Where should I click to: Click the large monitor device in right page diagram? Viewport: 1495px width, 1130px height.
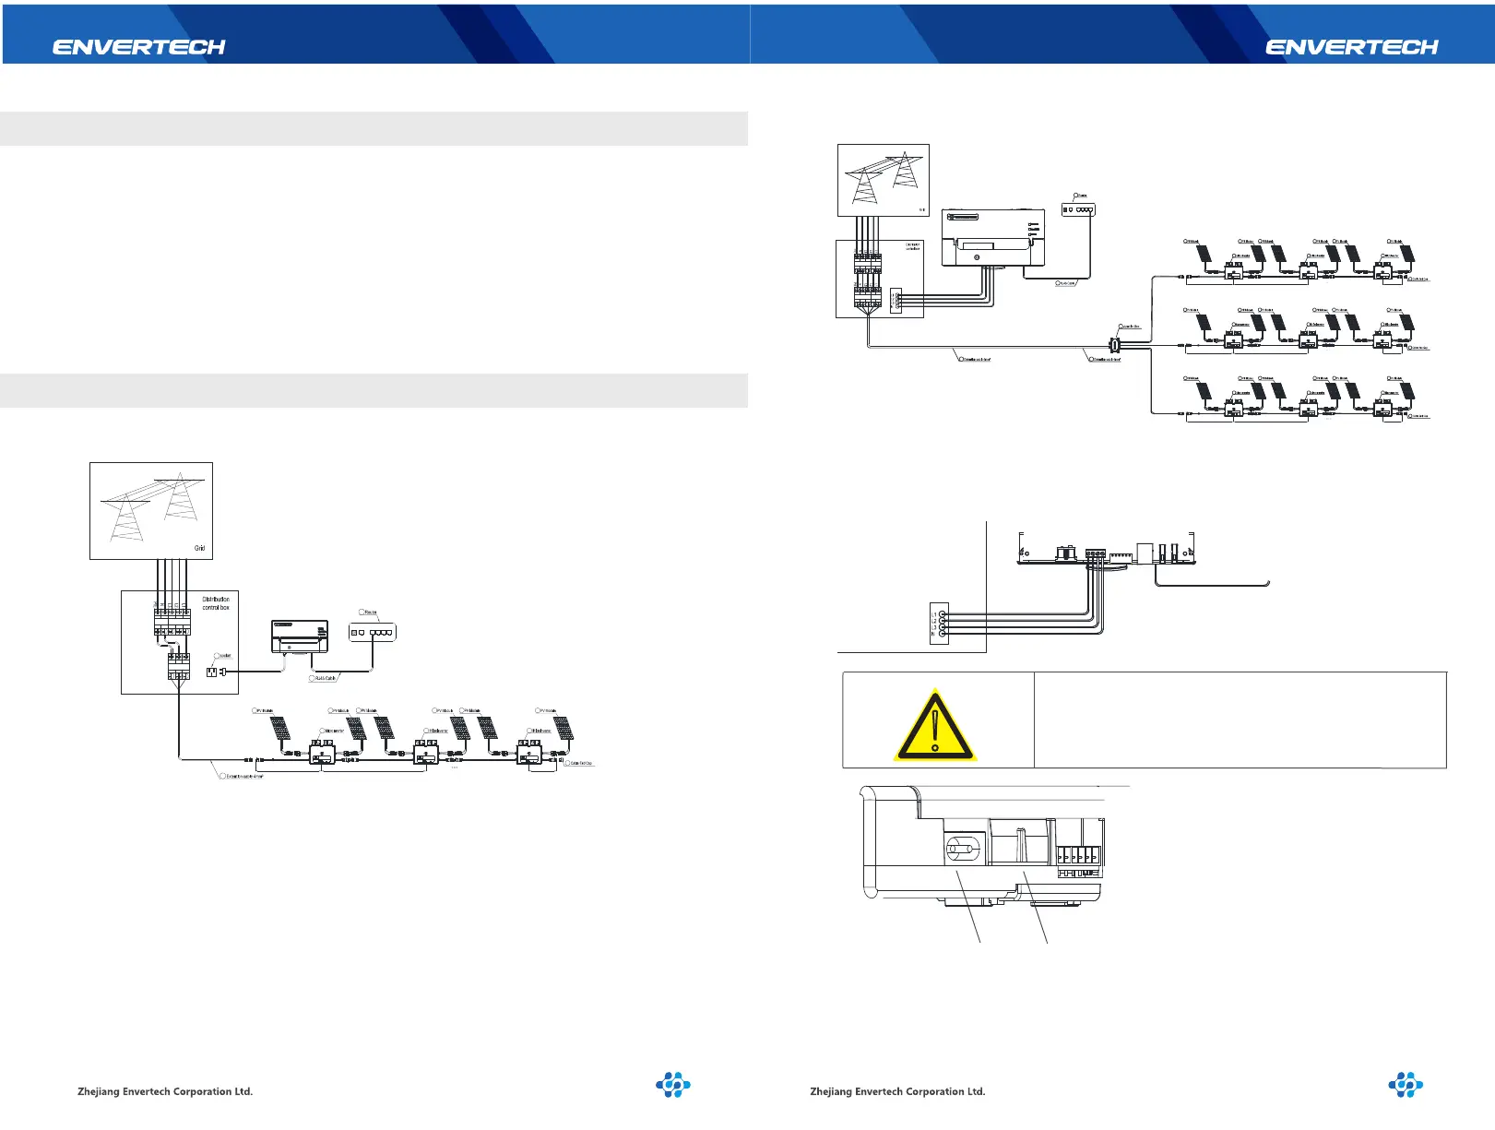point(991,238)
